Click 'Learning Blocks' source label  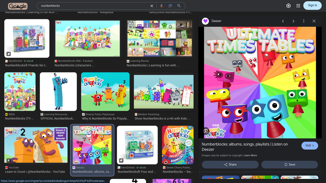[140, 61]
